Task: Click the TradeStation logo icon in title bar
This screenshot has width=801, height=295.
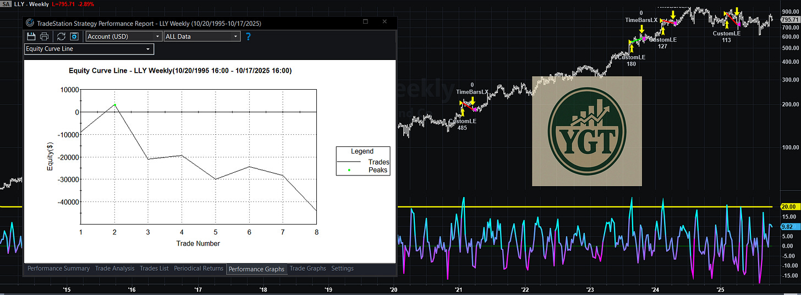Action: pyautogui.click(x=30, y=23)
